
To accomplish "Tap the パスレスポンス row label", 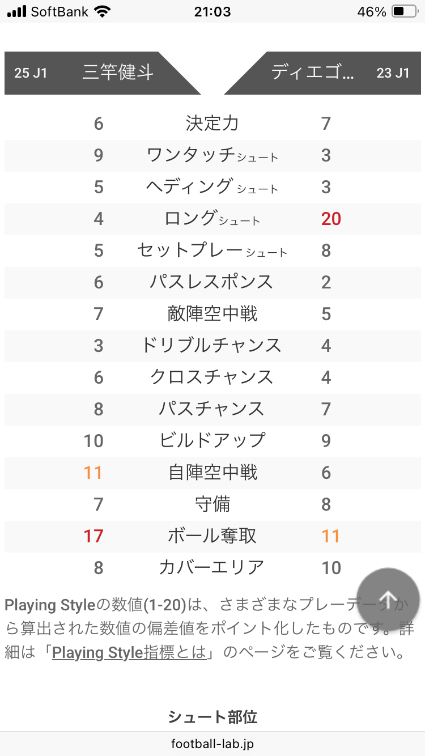I will (x=212, y=282).
